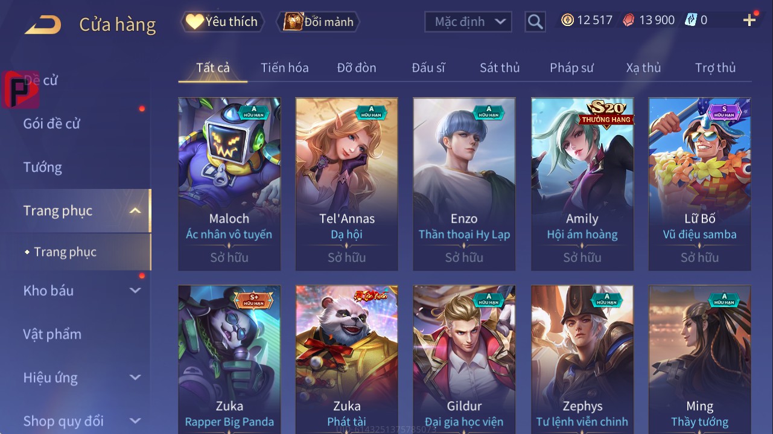Screen dimensions: 773x434
Task: Click the golden back arrow icon
Action: (43, 25)
